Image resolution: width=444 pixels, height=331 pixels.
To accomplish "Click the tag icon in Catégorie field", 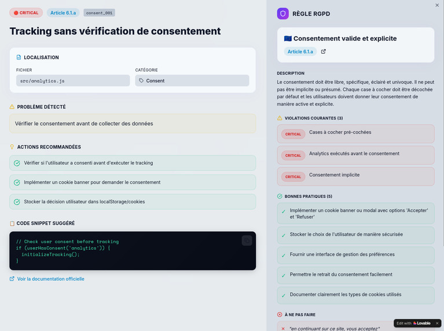I will [141, 80].
